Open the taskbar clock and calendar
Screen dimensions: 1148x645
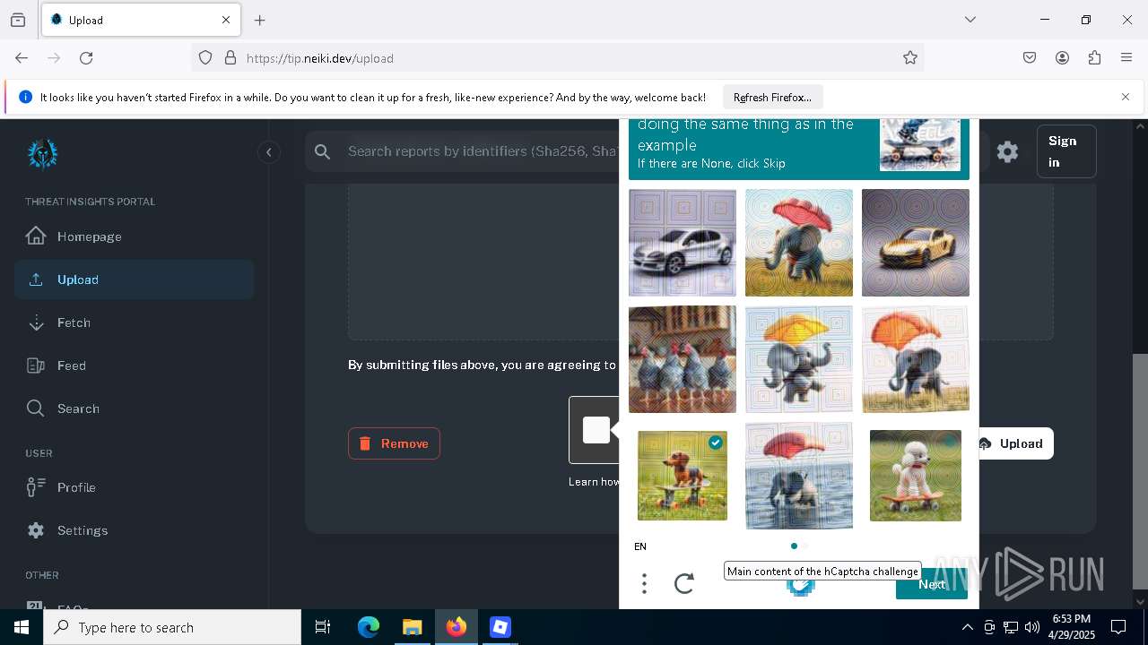click(x=1072, y=627)
